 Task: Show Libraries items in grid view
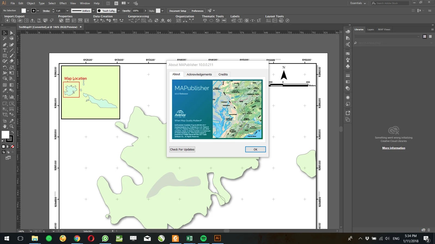pyautogui.click(x=425, y=37)
